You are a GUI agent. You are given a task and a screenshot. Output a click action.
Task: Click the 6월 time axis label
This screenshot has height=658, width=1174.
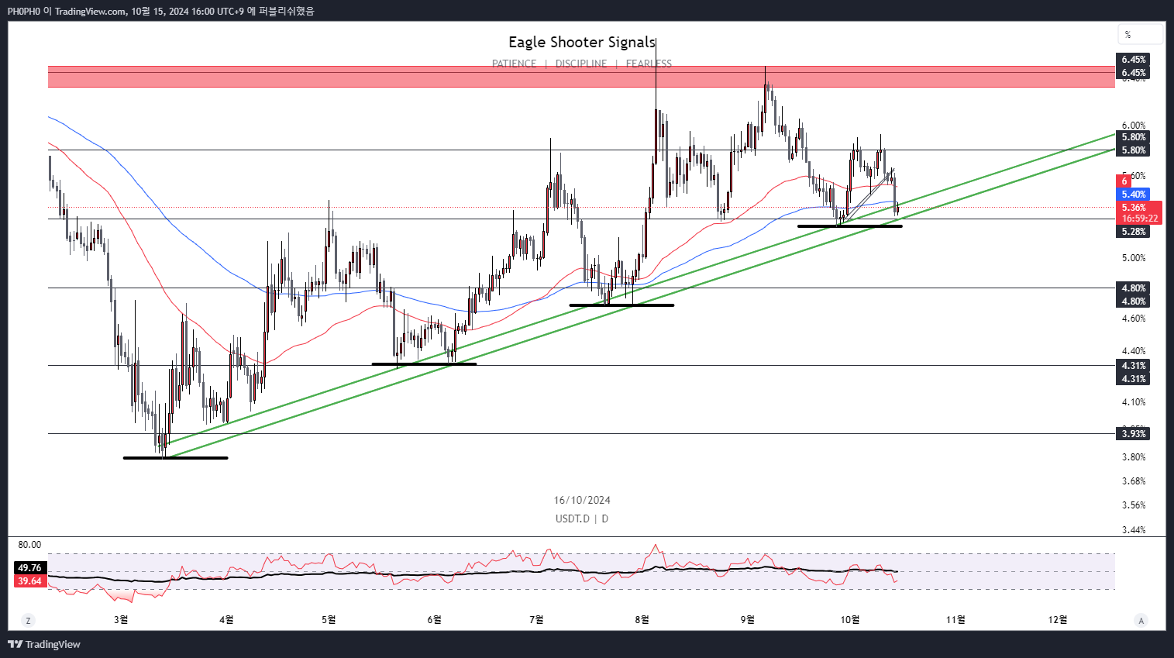435,619
